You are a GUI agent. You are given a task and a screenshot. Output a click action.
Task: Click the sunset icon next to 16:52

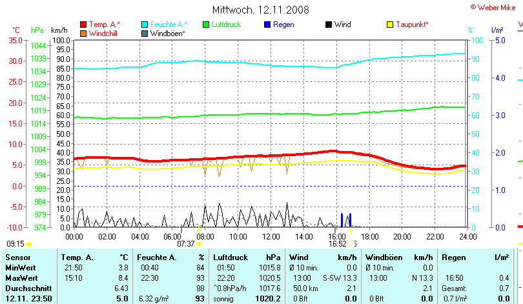351,244
